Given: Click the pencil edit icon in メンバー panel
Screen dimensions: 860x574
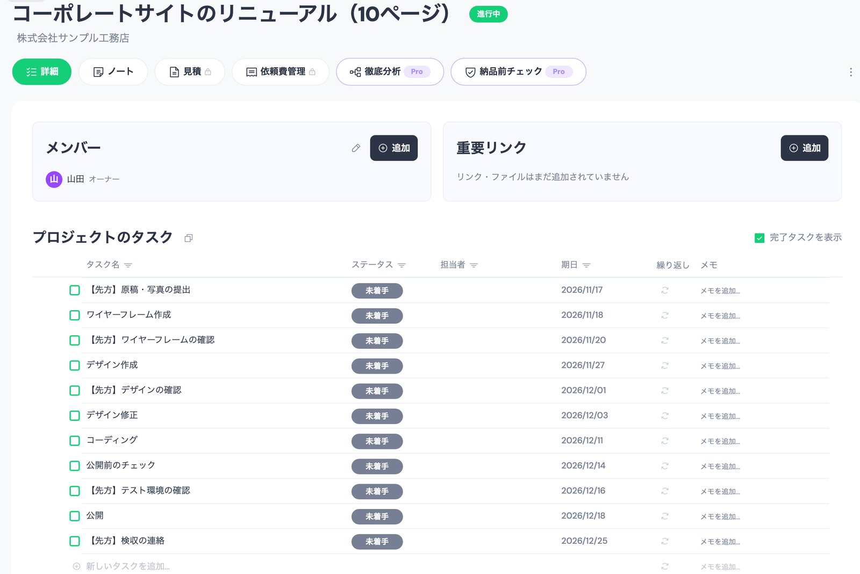Looking at the screenshot, I should click(x=356, y=148).
